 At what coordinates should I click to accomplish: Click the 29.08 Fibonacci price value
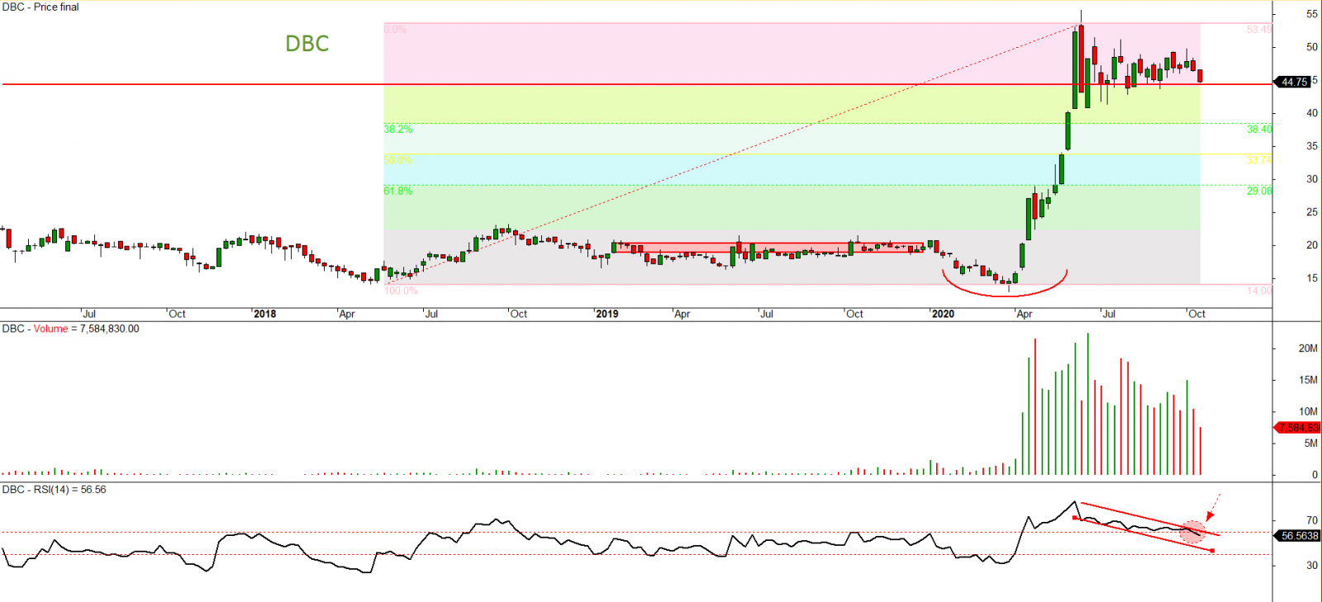point(1259,191)
